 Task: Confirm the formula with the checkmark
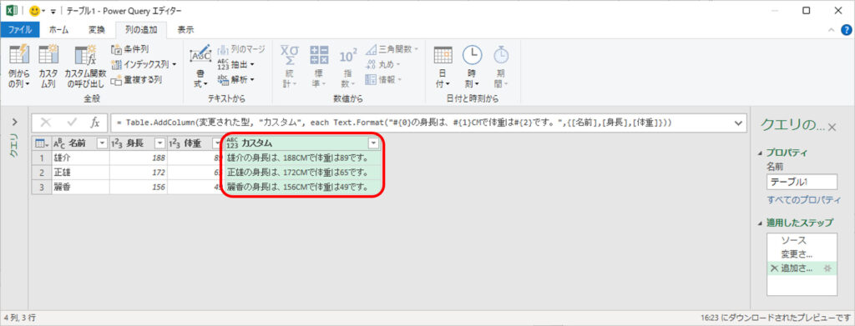click(x=72, y=123)
